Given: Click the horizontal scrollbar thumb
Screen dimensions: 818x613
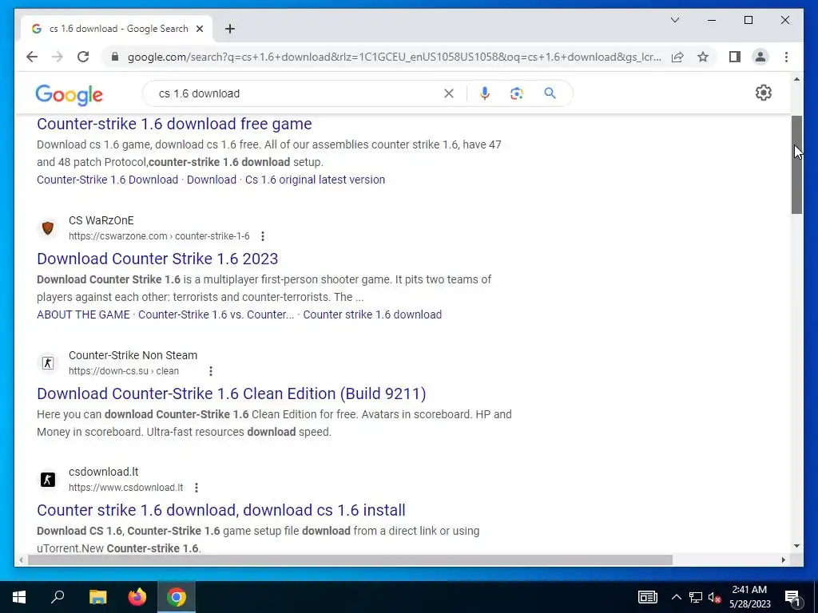Looking at the screenshot, I should tap(350, 560).
